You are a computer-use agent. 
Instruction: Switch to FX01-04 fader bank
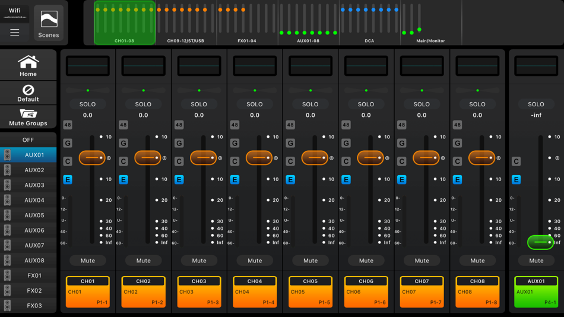click(247, 23)
